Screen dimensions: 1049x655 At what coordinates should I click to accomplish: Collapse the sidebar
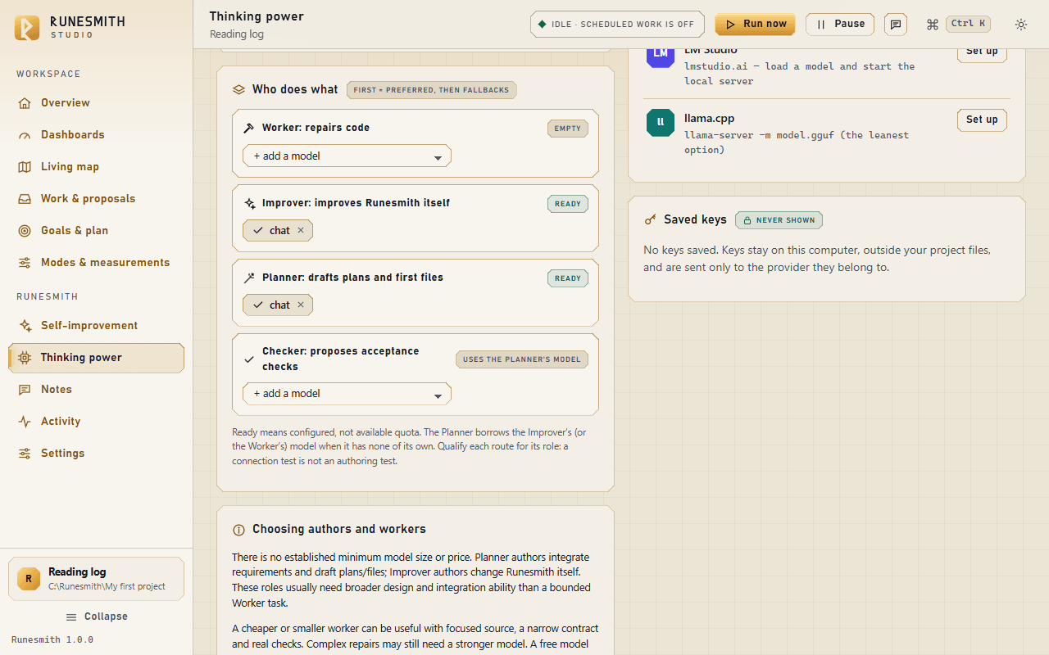pyautogui.click(x=97, y=617)
